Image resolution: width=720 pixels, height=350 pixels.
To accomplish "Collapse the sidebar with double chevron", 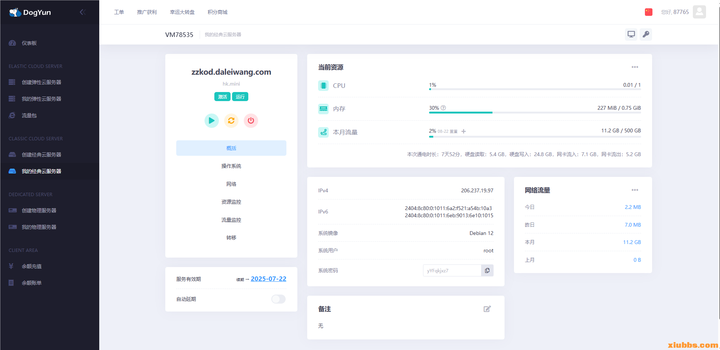I will [x=83, y=12].
